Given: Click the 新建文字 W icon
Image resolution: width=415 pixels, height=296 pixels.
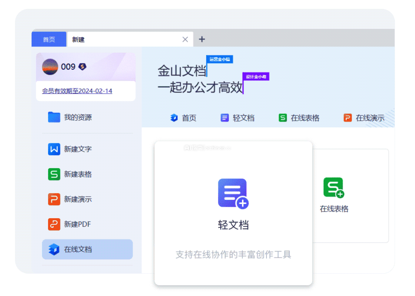Looking at the screenshot, I should [x=54, y=149].
